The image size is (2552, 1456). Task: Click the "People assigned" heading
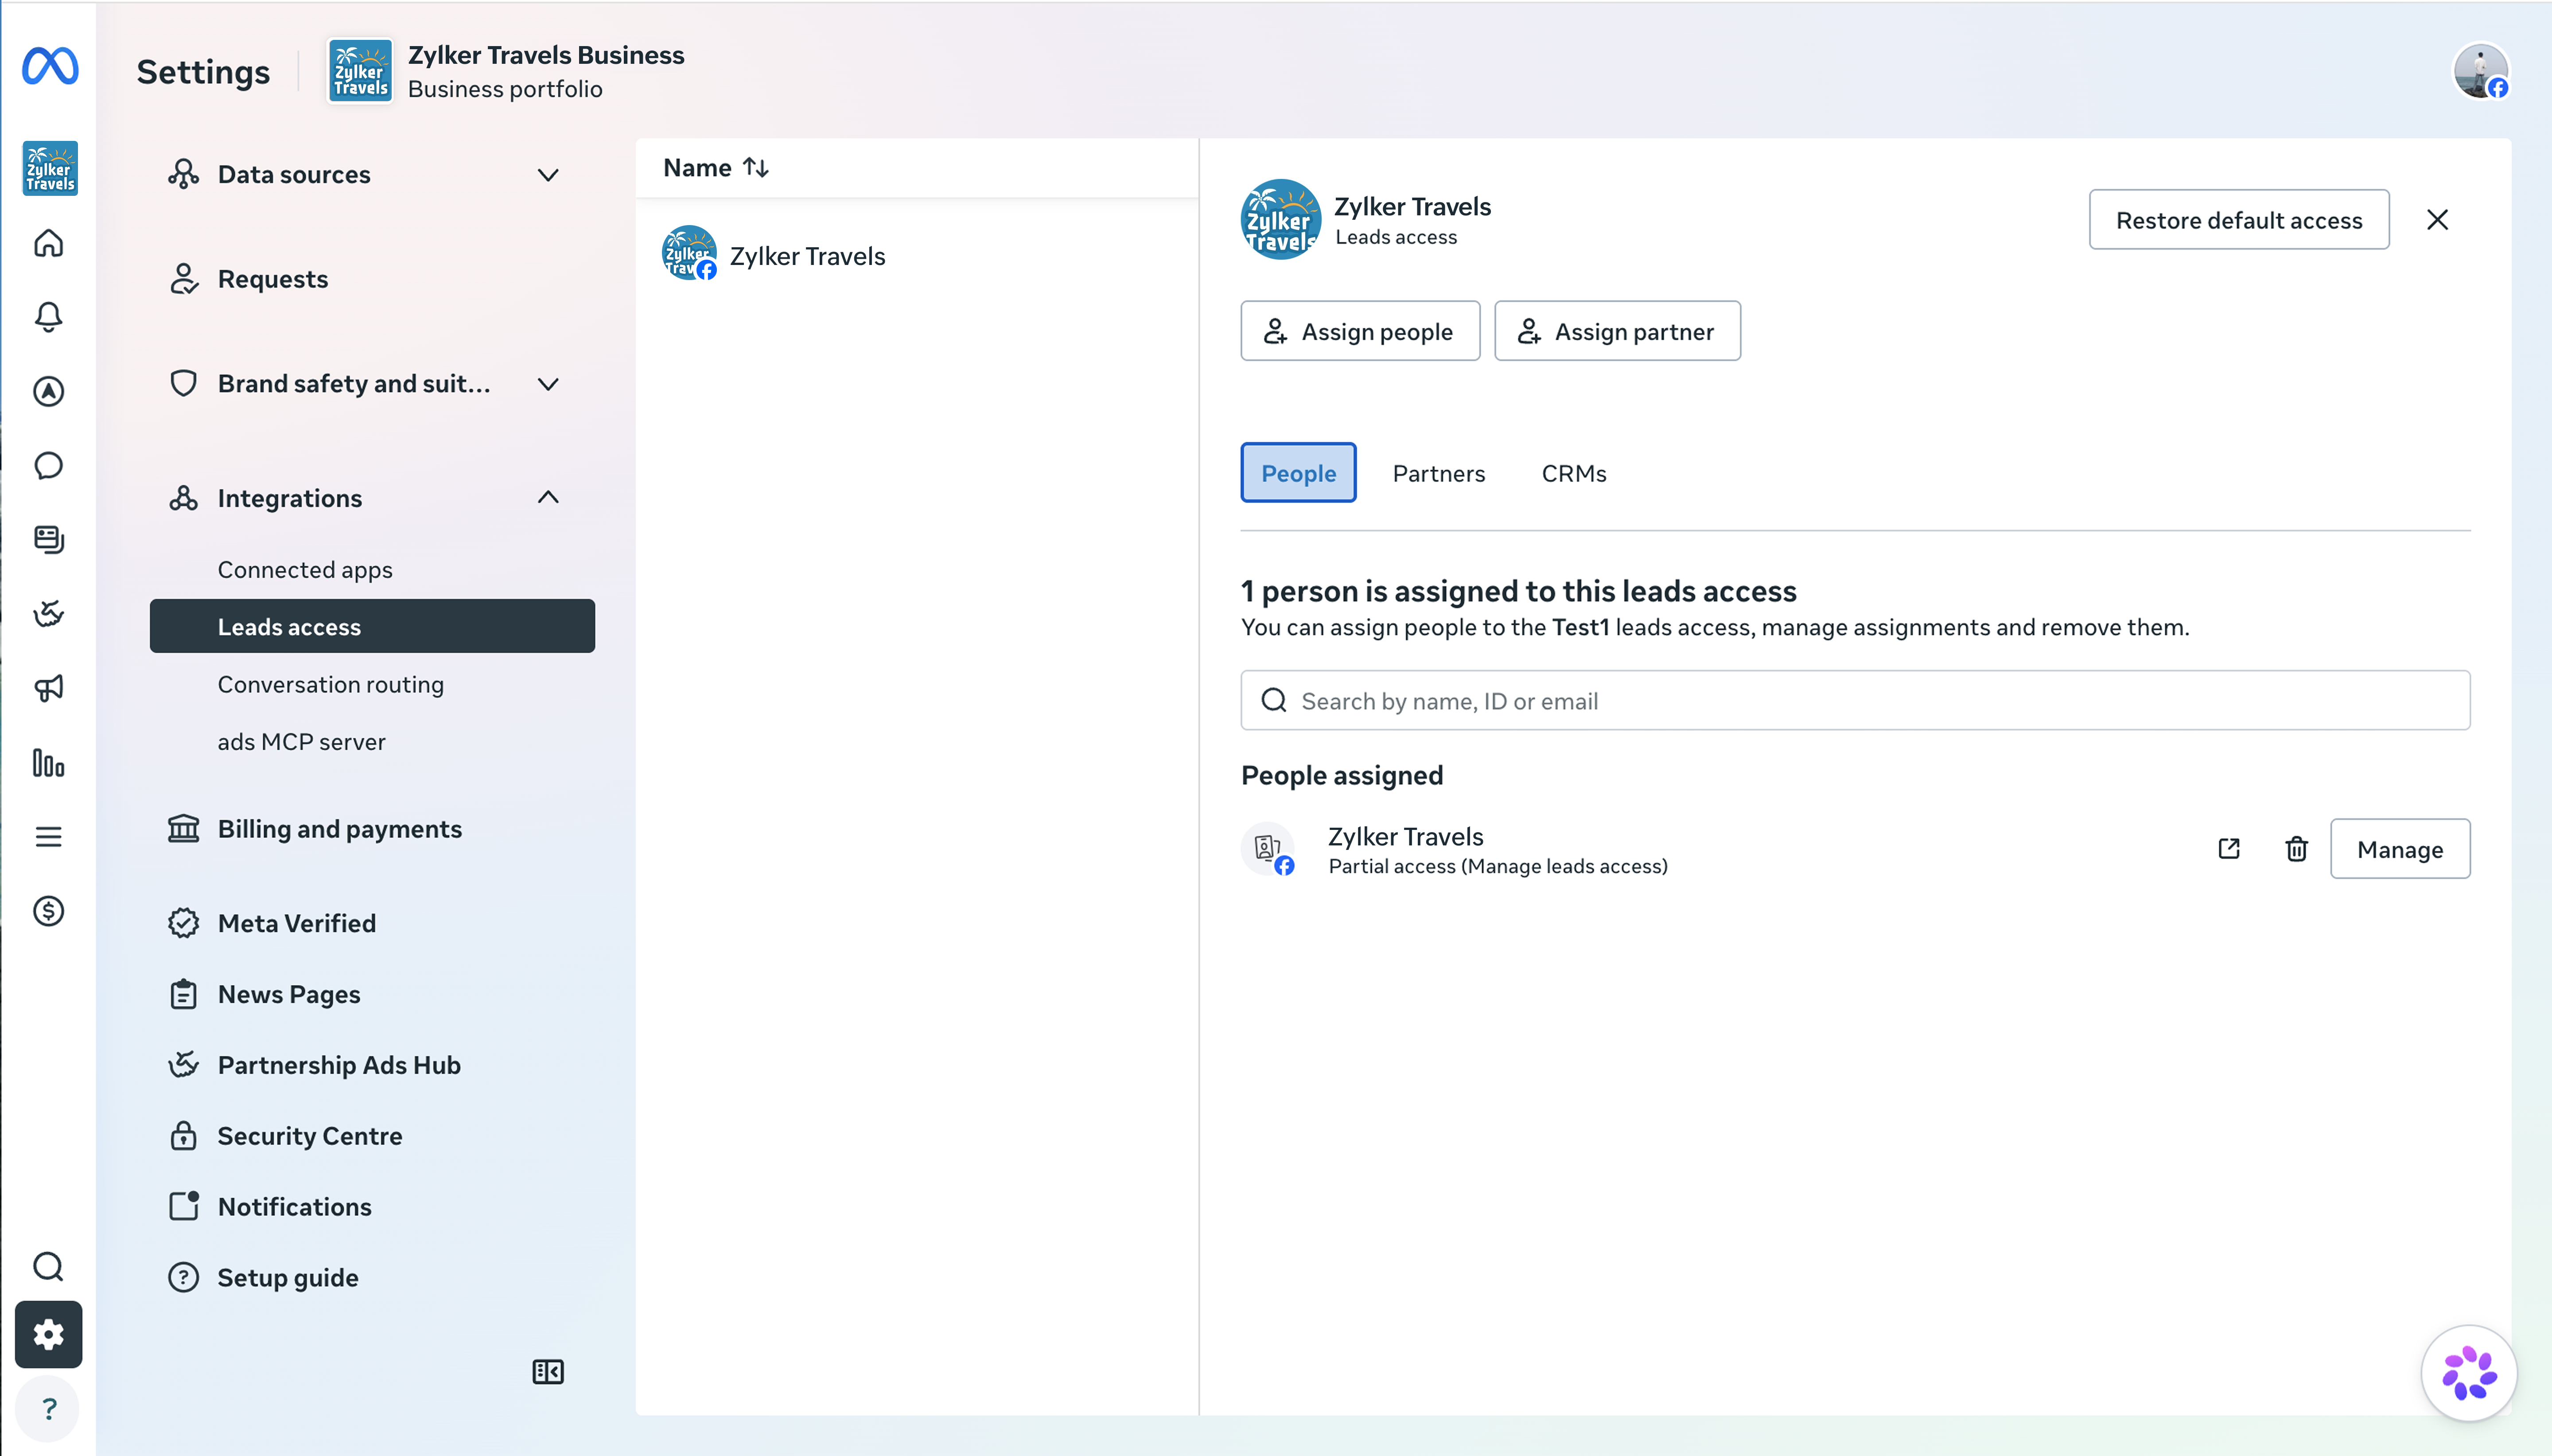[1342, 776]
